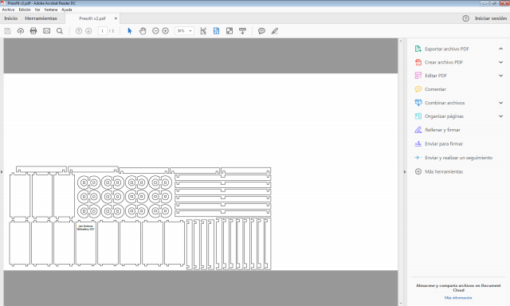This screenshot has height=306, width=510.
Task: Open the Edición menu
Action: tap(25, 10)
